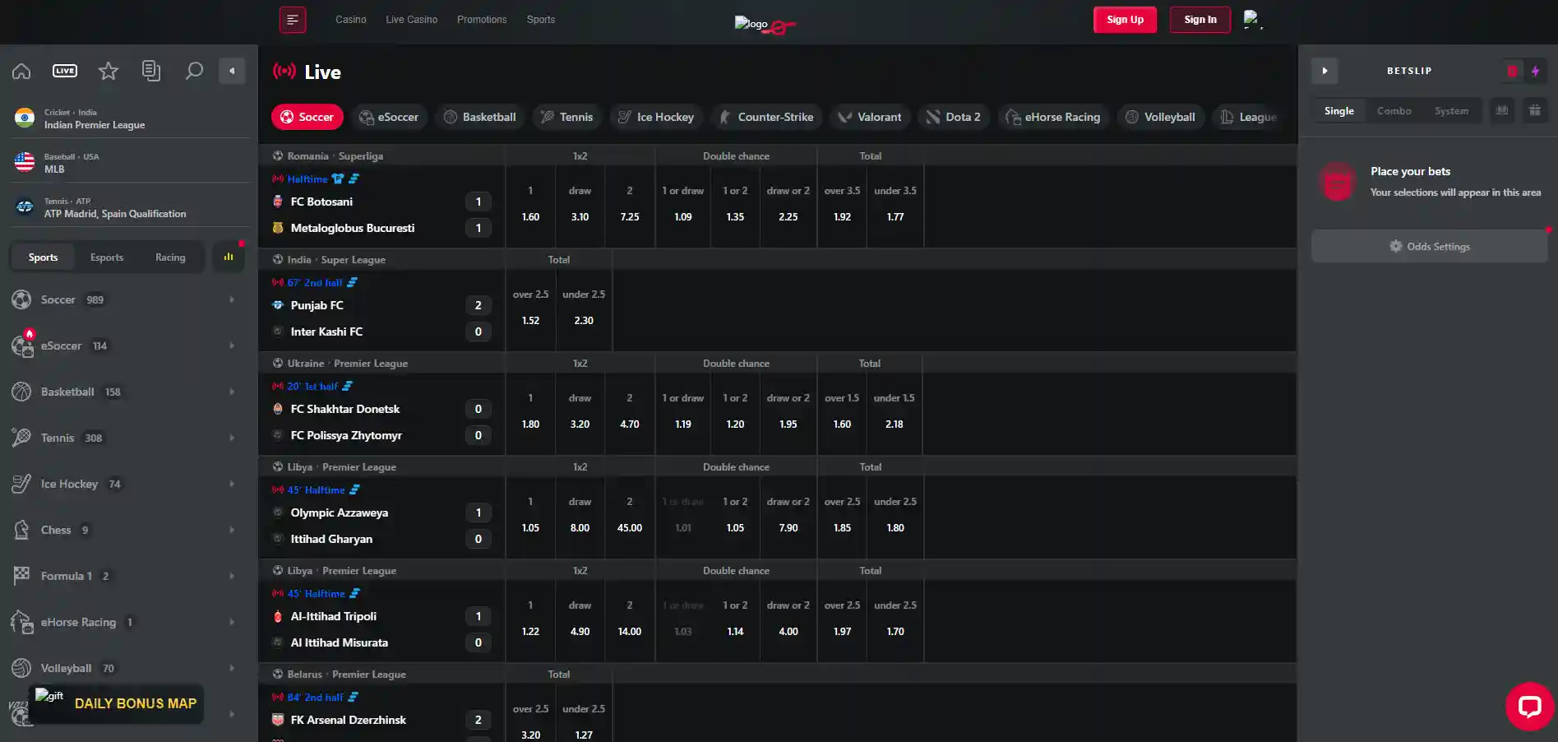The image size is (1558, 742).
Task: Open the Live Casino link
Action: tap(412, 20)
